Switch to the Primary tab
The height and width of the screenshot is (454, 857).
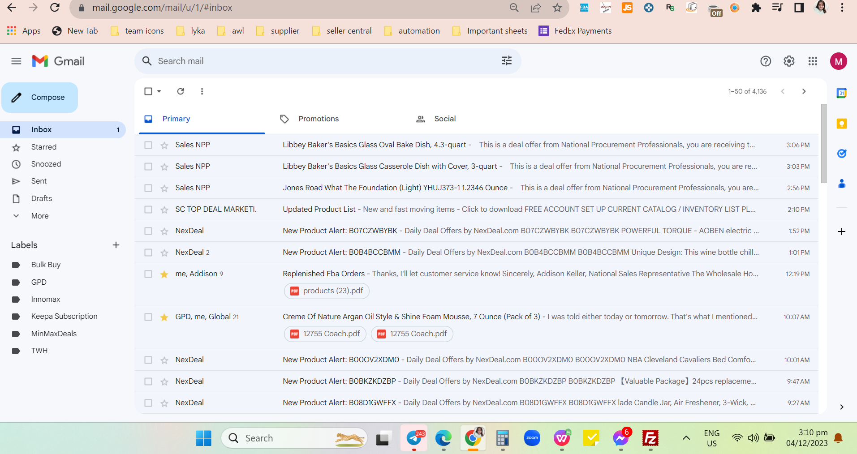point(202,119)
